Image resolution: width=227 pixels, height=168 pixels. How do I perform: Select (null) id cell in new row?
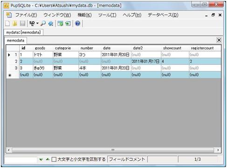26,75
